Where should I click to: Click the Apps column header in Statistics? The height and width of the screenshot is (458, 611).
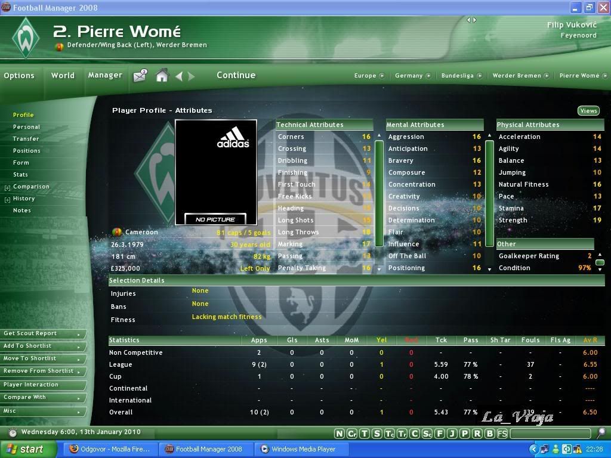[x=259, y=340]
